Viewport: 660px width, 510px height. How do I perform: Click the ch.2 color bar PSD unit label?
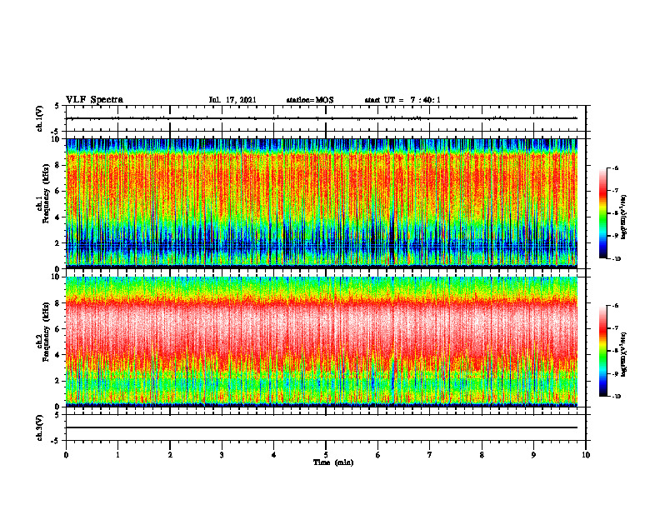(624, 354)
